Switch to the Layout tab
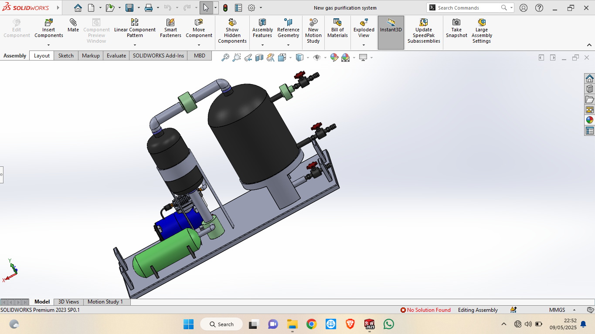The height and width of the screenshot is (334, 595). pyautogui.click(x=42, y=56)
